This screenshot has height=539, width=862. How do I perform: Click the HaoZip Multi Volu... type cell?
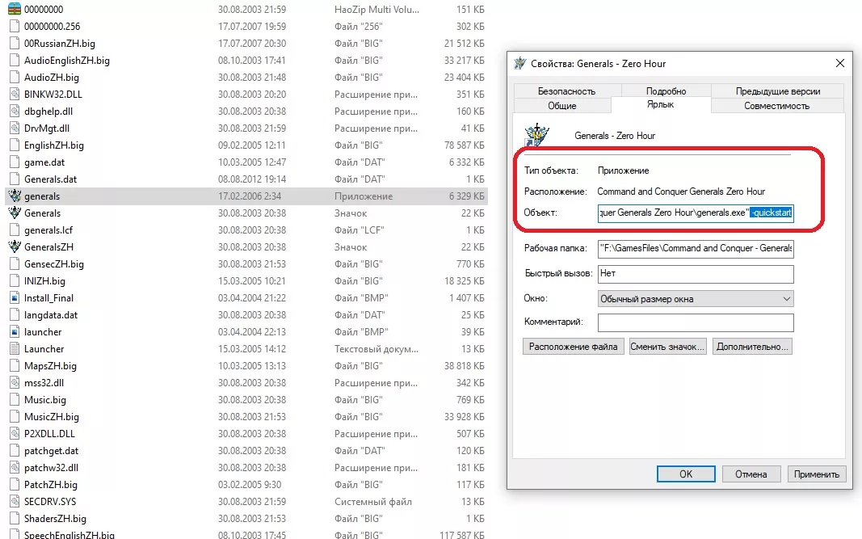click(x=376, y=10)
